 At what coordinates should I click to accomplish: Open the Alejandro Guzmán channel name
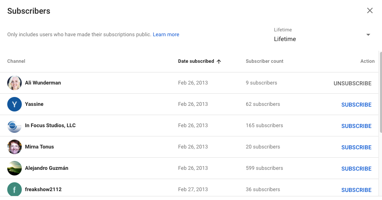point(47,168)
